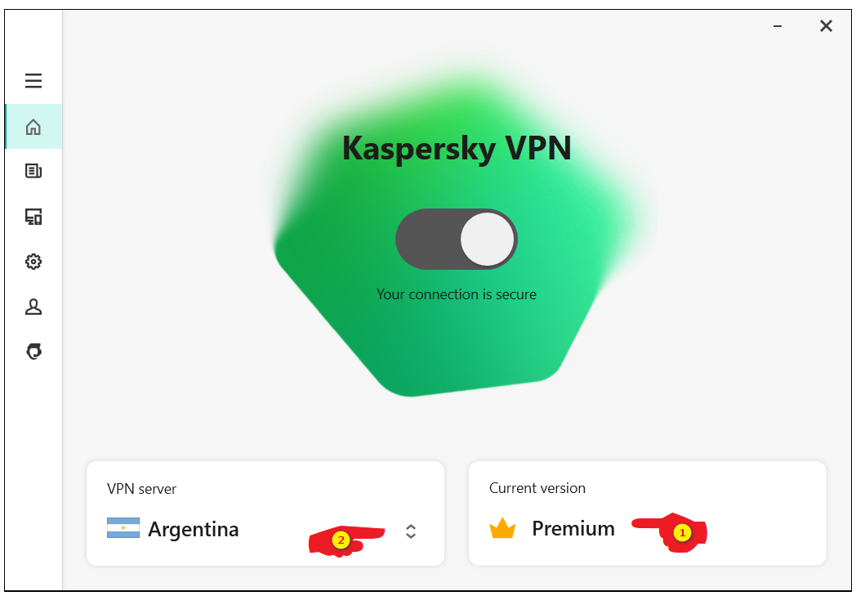Open the account profile icon

click(x=33, y=307)
